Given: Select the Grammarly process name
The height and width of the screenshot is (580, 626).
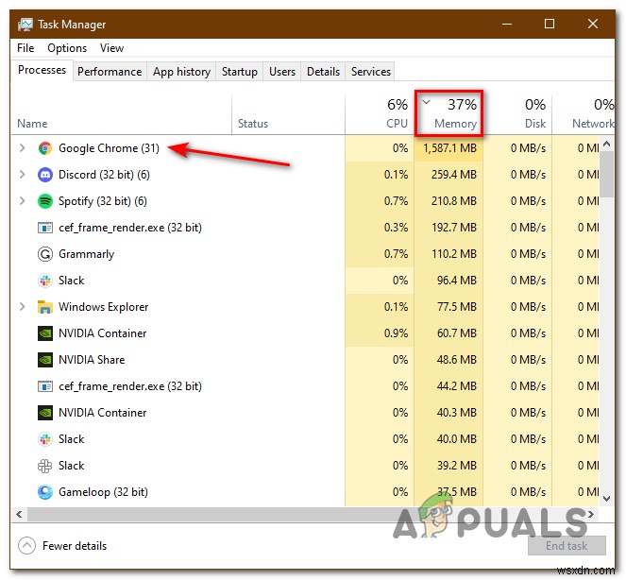Looking at the screenshot, I should tap(86, 254).
